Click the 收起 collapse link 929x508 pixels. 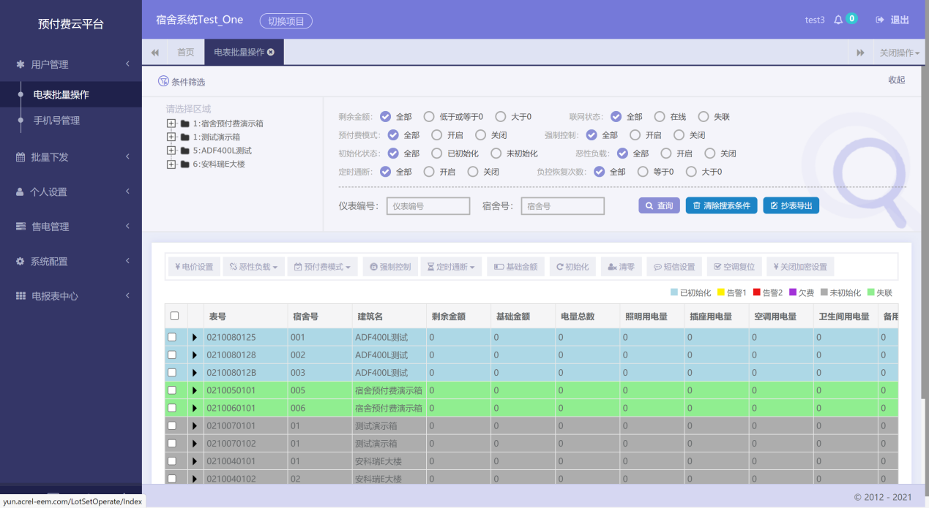897,80
